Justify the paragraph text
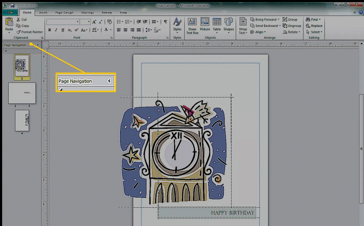364x226 pixels. tap(139, 30)
